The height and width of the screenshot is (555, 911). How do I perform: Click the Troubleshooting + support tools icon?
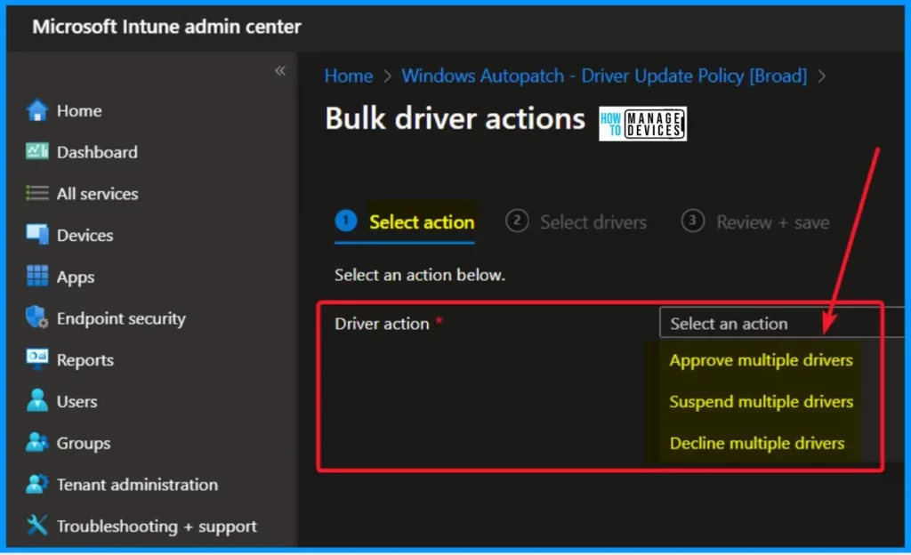(37, 526)
